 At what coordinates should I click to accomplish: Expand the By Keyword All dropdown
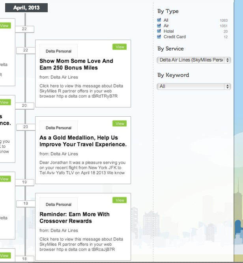click(193, 86)
